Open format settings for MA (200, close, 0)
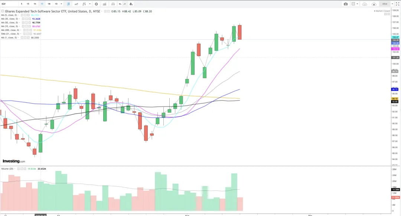This screenshot has width=401, height=216. pyautogui.click(x=27, y=30)
